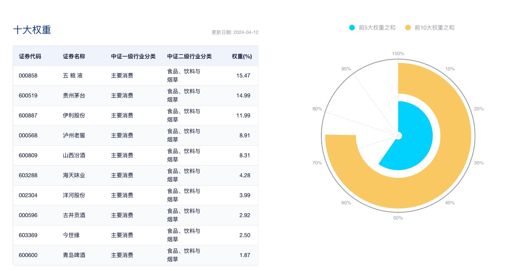
Task: Select security name 伊利股份
Action: tap(74, 115)
